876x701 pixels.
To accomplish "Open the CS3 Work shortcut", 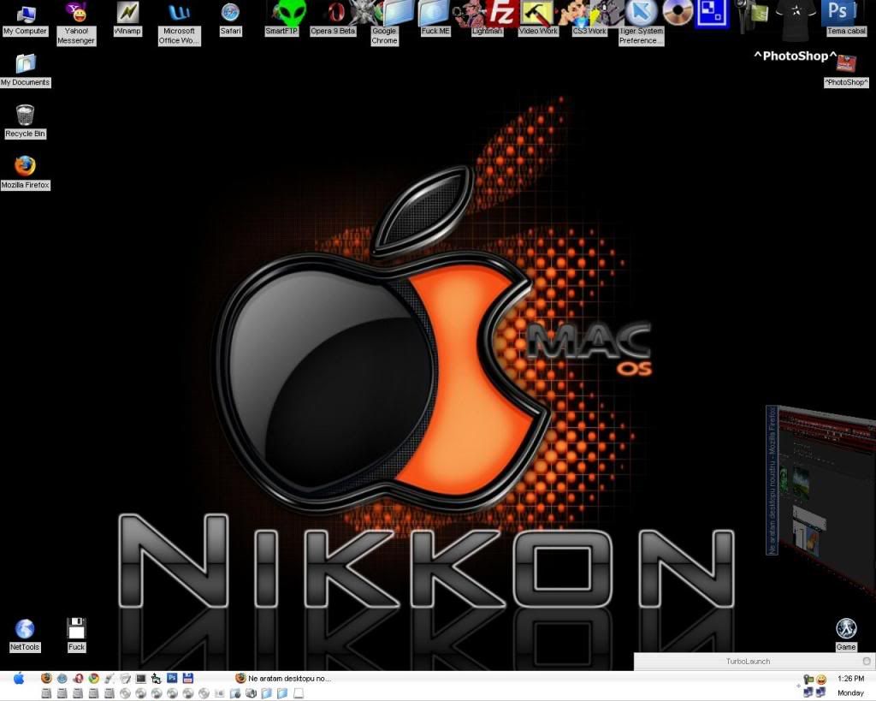I will tap(589, 20).
